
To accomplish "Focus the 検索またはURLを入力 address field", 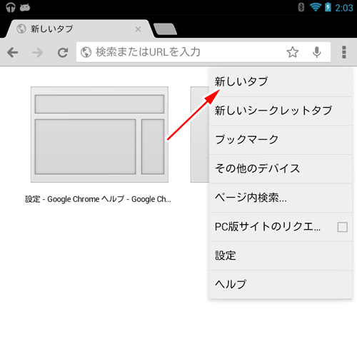I will tap(203, 52).
